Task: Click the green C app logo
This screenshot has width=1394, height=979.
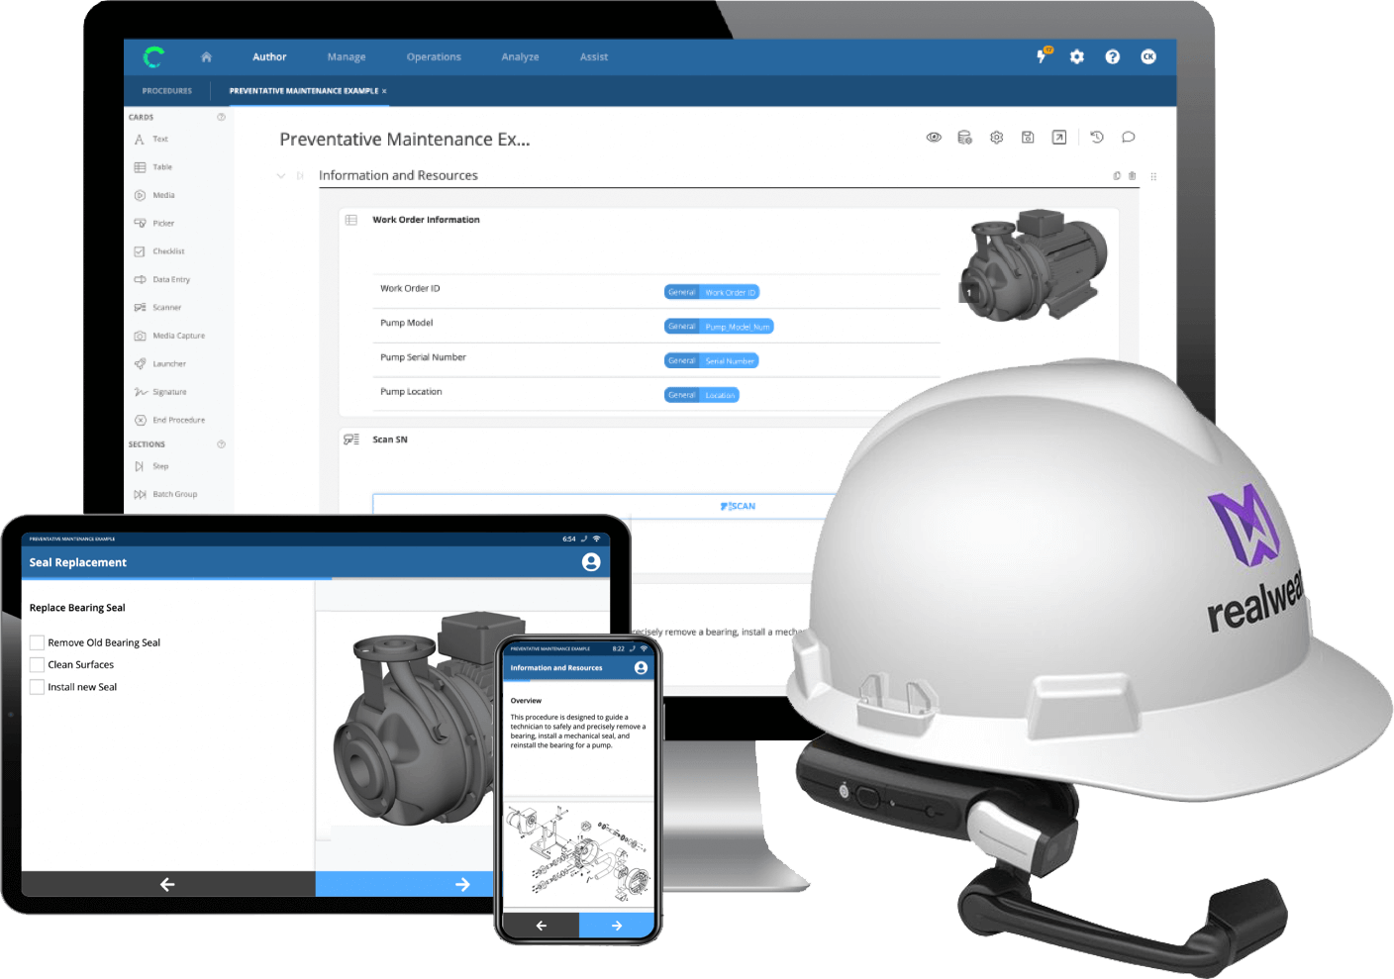Action: (153, 57)
